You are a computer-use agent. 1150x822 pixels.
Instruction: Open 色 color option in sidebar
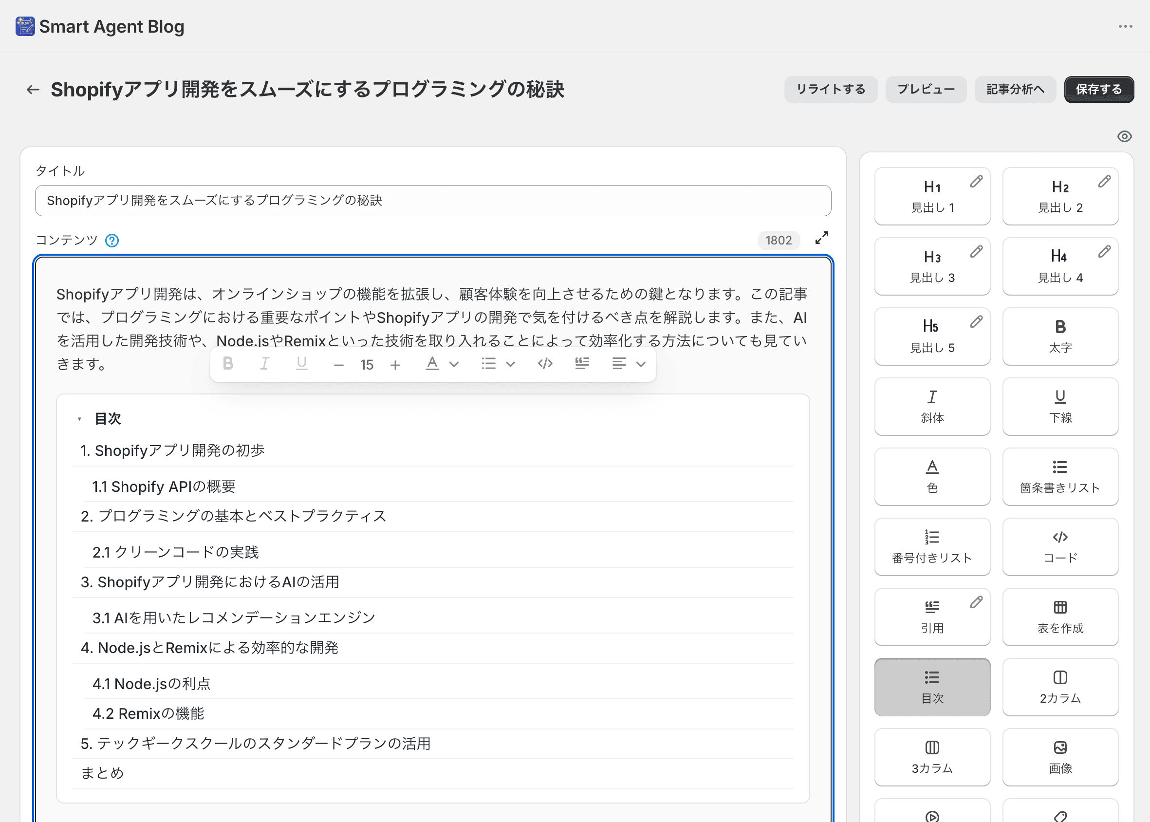point(932,477)
